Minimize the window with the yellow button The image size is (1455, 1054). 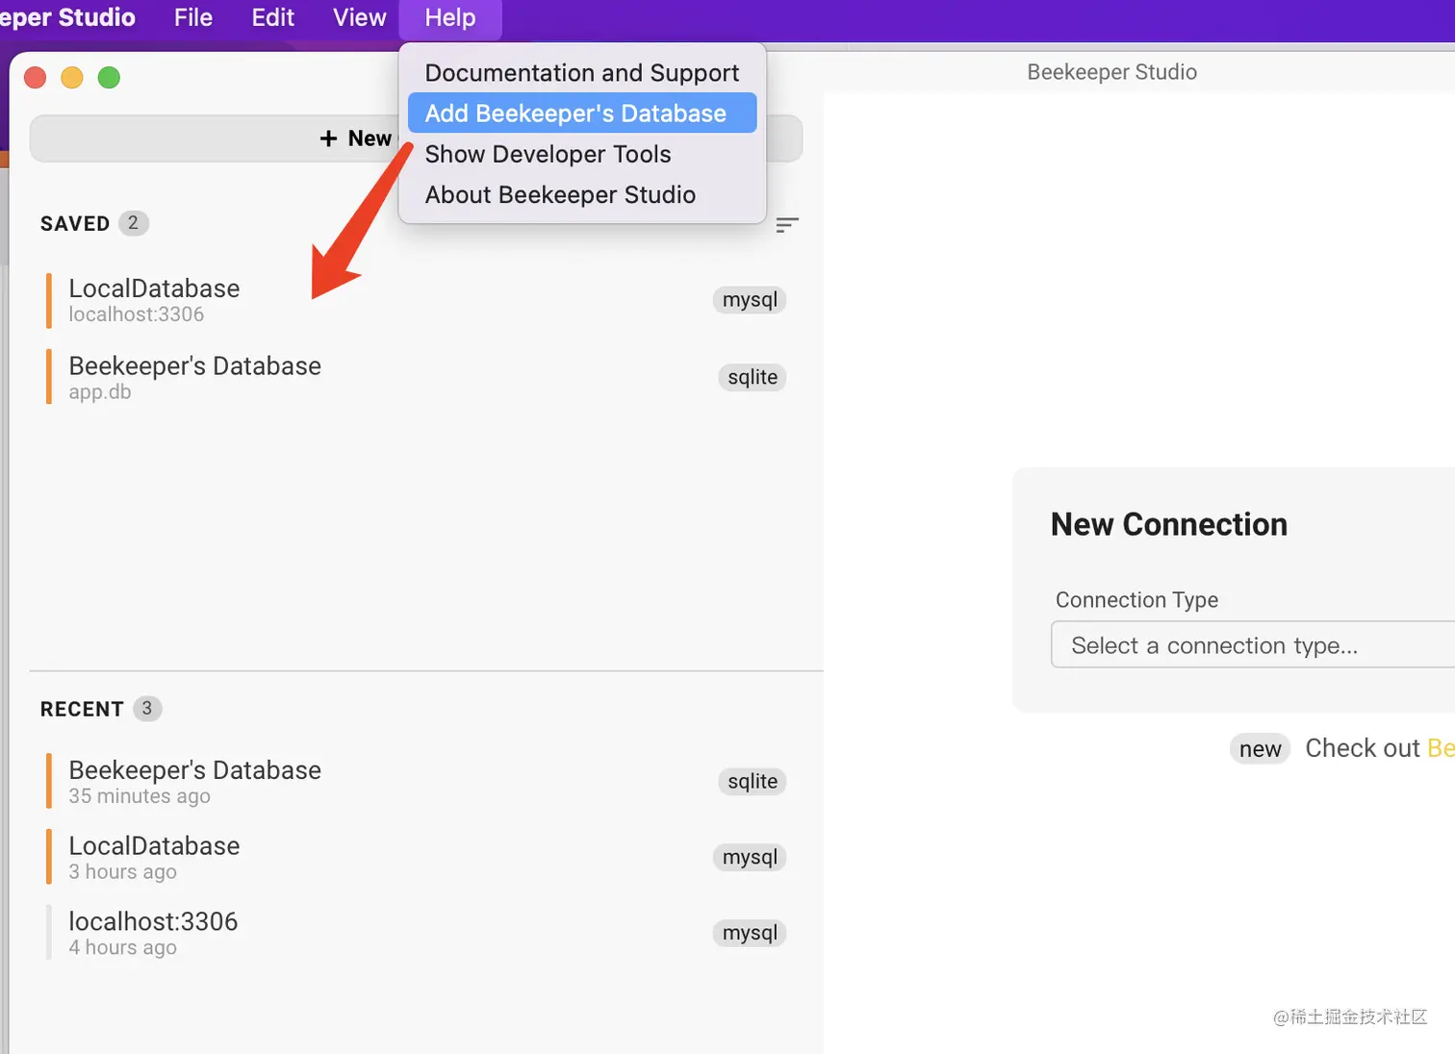[x=72, y=77]
